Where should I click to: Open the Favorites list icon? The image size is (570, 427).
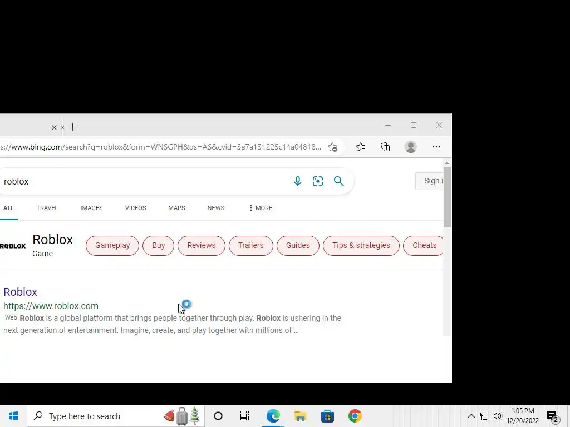361,147
